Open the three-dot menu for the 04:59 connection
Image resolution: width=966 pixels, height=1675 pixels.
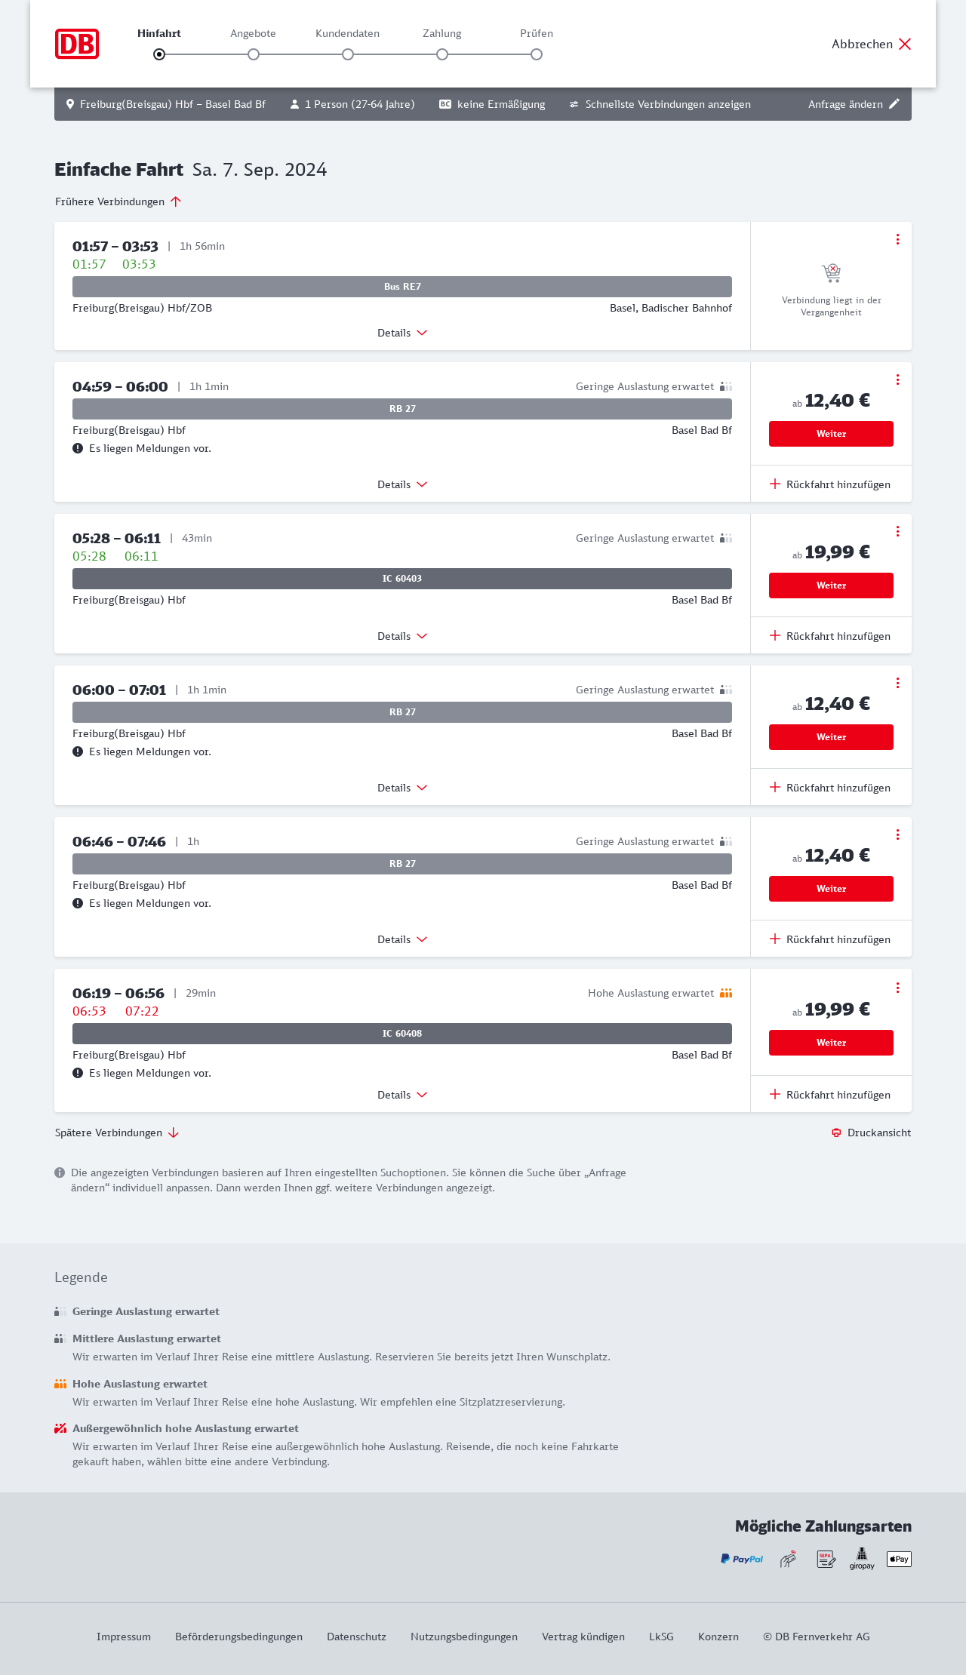897,380
